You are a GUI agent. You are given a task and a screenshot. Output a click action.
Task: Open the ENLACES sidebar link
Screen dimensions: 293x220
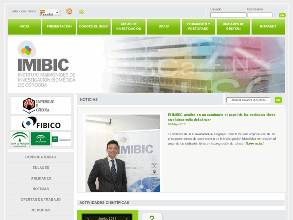(x=41, y=168)
